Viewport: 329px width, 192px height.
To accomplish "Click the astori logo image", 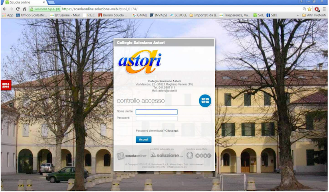I will click(x=140, y=62).
